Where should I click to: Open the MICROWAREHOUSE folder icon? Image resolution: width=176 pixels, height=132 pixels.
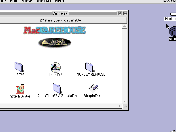90,67
